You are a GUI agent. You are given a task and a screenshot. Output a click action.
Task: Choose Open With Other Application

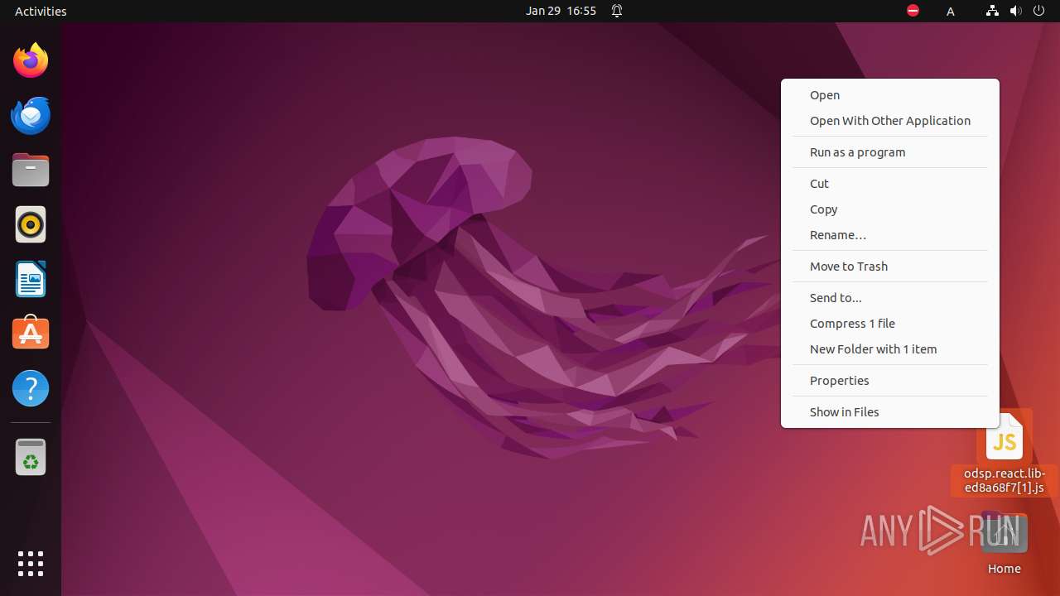(890, 121)
